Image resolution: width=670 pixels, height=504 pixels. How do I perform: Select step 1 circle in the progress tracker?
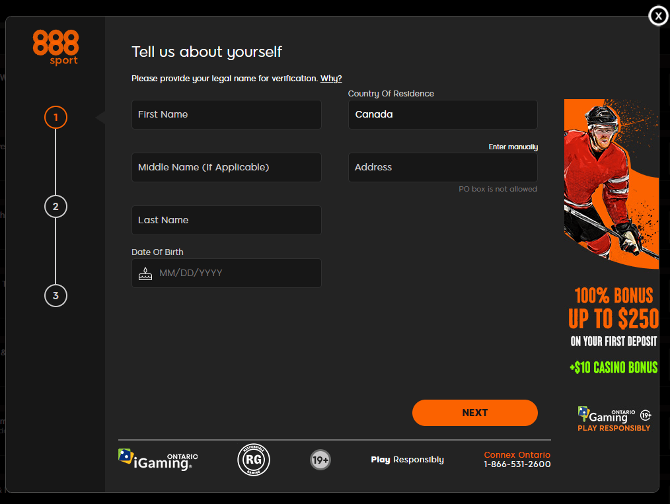click(x=56, y=118)
